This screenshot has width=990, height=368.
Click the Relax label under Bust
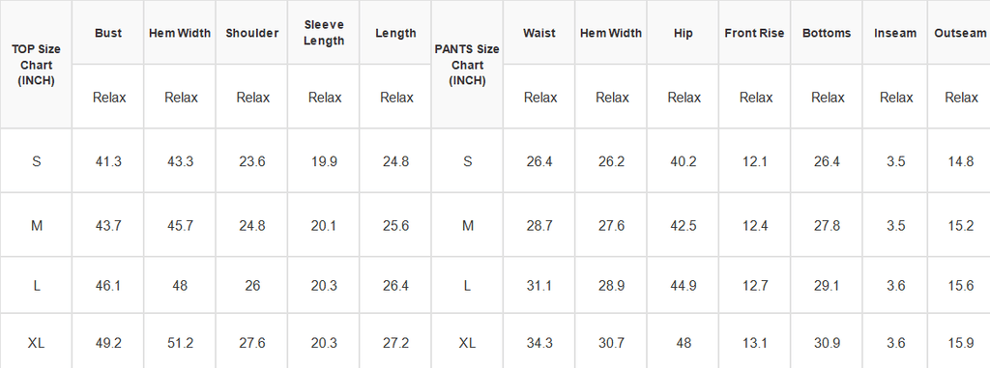click(x=109, y=98)
